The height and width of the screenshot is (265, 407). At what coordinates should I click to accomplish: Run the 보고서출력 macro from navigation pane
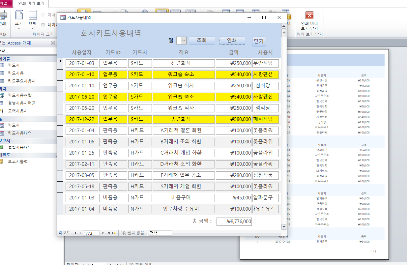click(x=18, y=162)
